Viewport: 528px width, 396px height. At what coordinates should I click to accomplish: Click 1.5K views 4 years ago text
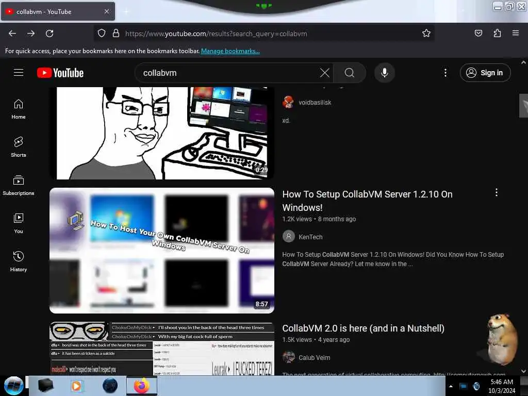(x=316, y=339)
